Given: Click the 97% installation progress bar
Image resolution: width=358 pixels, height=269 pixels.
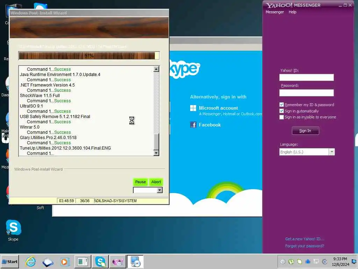Looking at the screenshot, I should [89, 56].
